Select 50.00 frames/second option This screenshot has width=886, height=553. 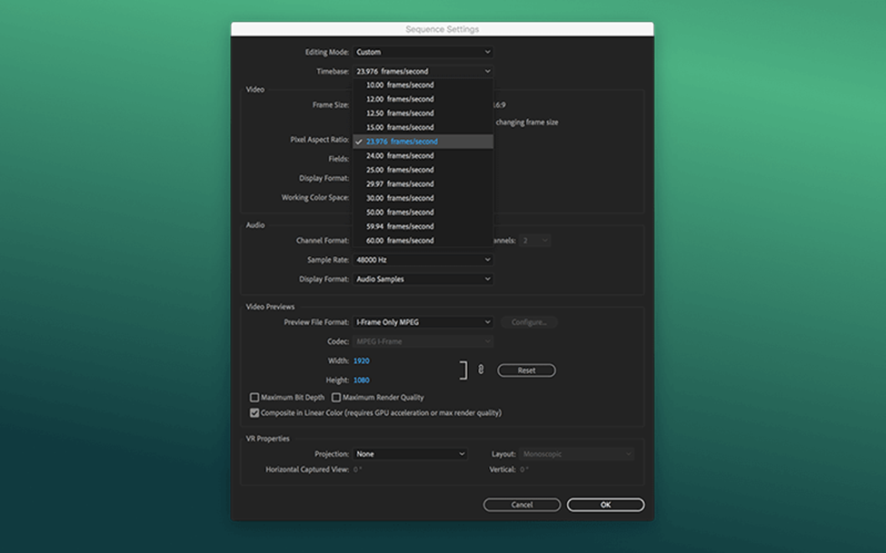(x=423, y=212)
